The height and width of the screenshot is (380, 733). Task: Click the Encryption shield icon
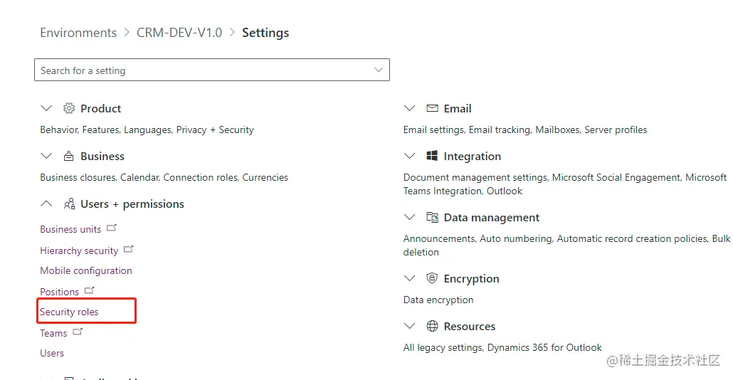click(432, 278)
